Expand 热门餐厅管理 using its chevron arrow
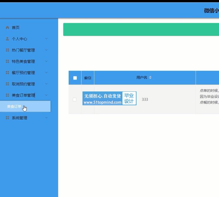Screen dimensions: 219x197 [46, 50]
